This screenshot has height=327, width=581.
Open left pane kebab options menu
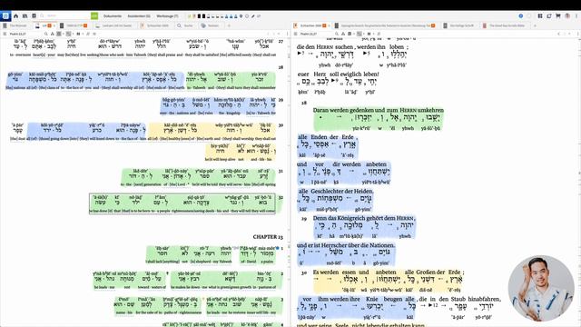[287, 34]
